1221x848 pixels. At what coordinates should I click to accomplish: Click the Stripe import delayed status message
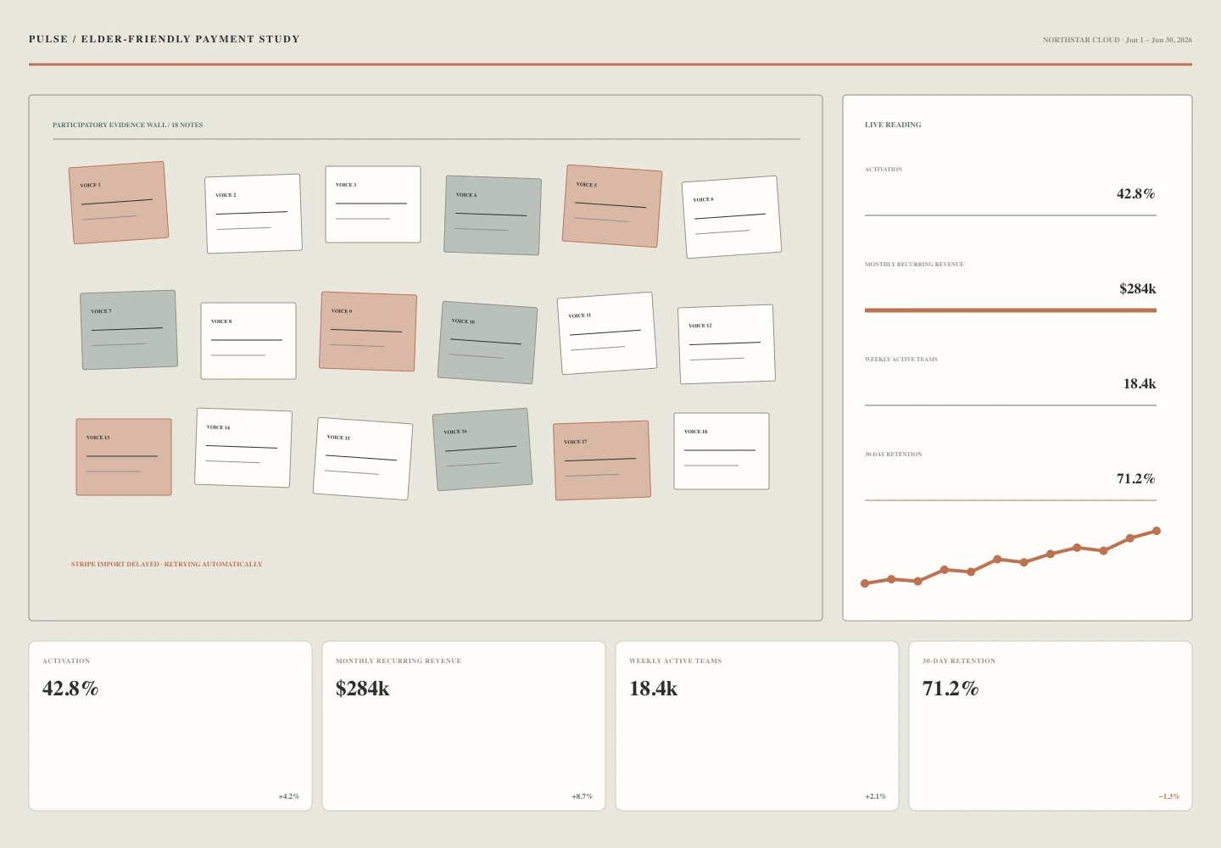click(x=167, y=564)
